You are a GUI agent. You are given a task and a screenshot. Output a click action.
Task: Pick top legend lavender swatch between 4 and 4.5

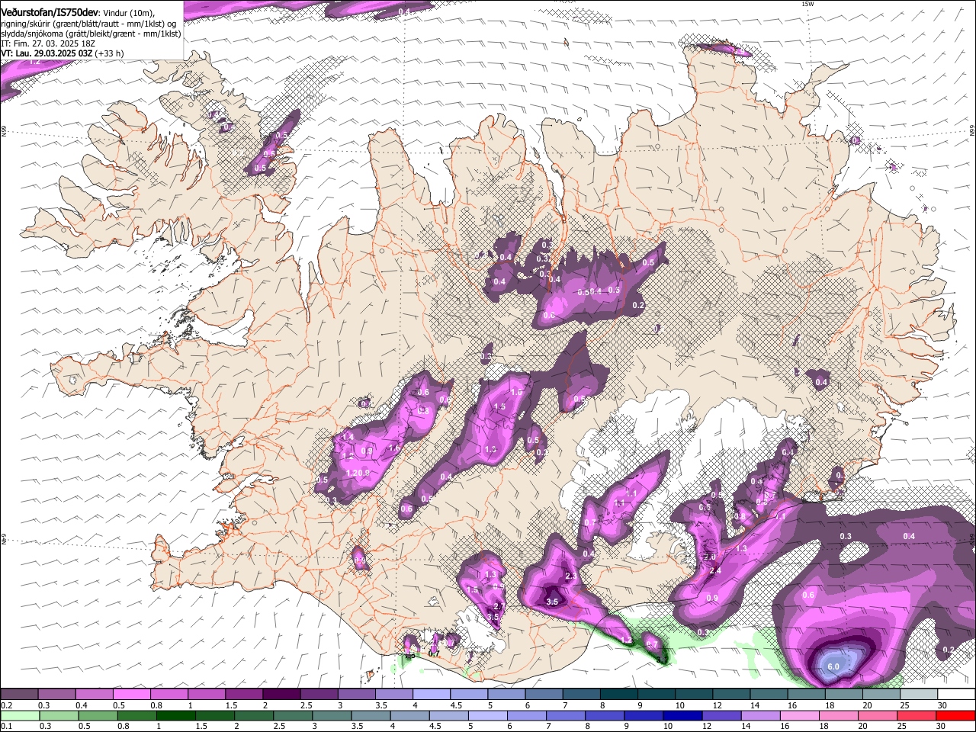tap(431, 695)
